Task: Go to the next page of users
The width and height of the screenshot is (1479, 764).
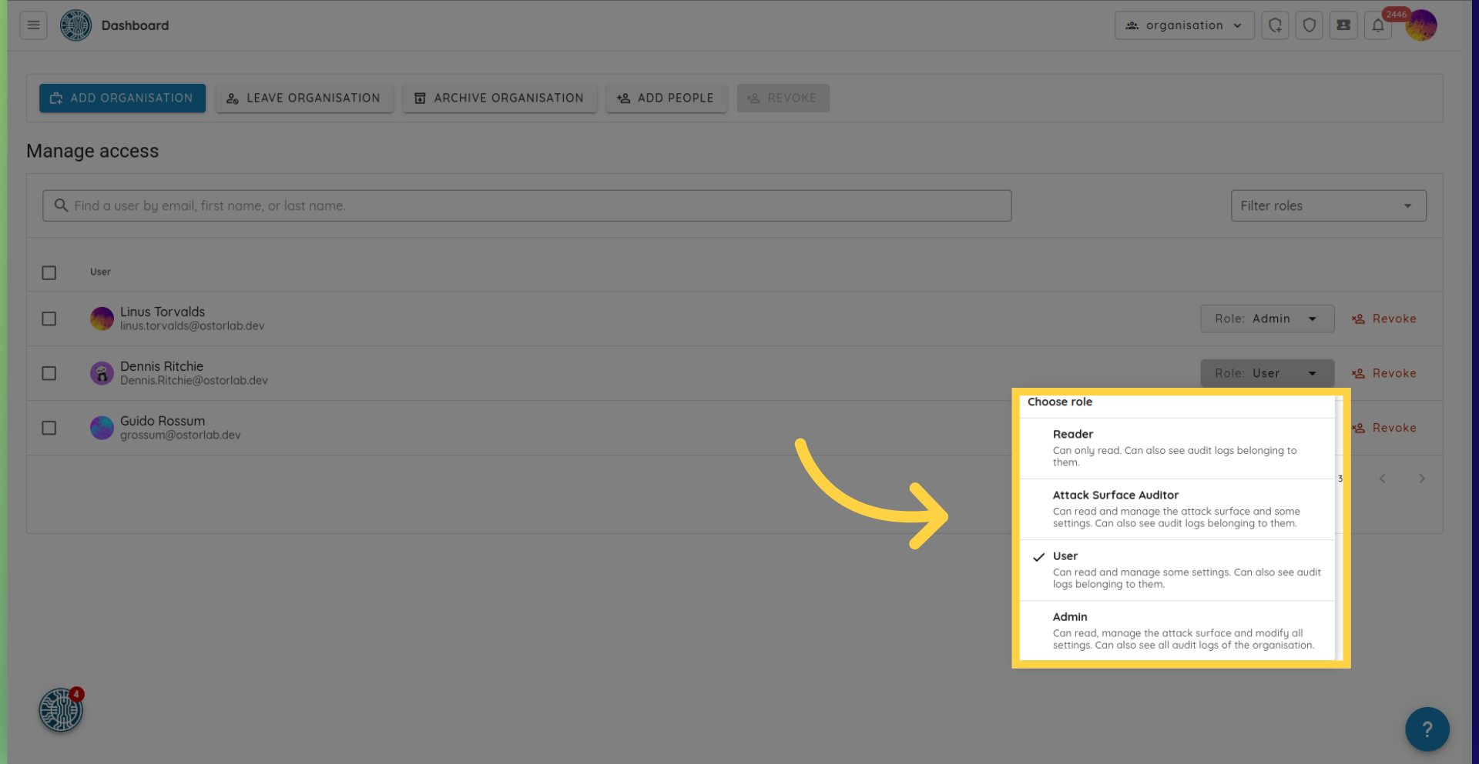Action: (1422, 479)
